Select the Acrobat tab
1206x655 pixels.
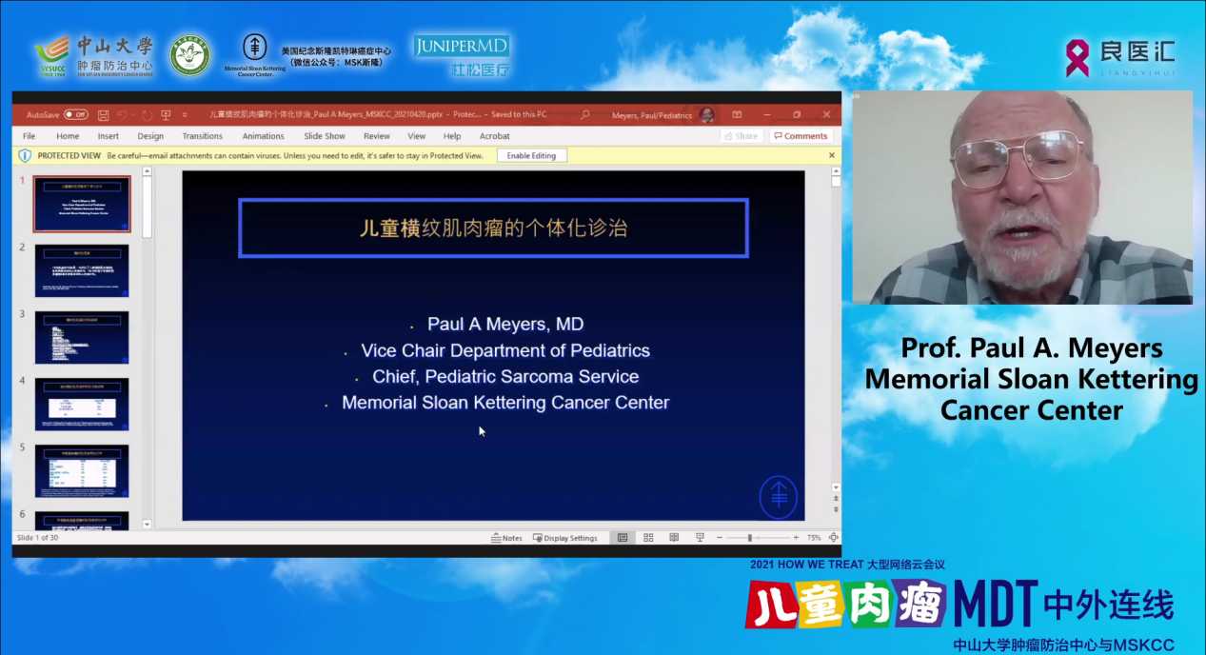495,136
